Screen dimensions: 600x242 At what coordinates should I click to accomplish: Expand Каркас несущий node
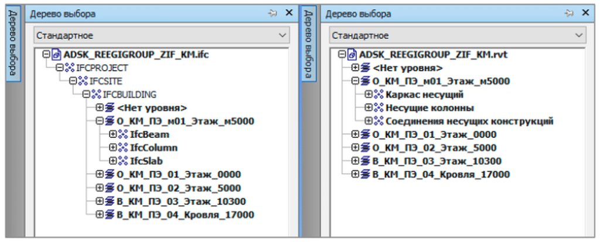(369, 95)
